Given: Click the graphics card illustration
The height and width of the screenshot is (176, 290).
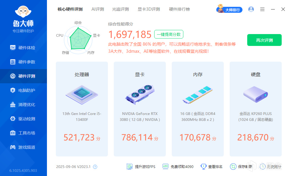Looking at the screenshot, I should click(140, 95).
